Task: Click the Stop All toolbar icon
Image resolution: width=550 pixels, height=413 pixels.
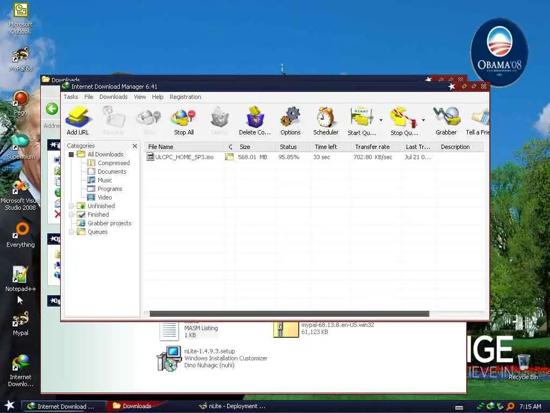Action: pos(184,120)
